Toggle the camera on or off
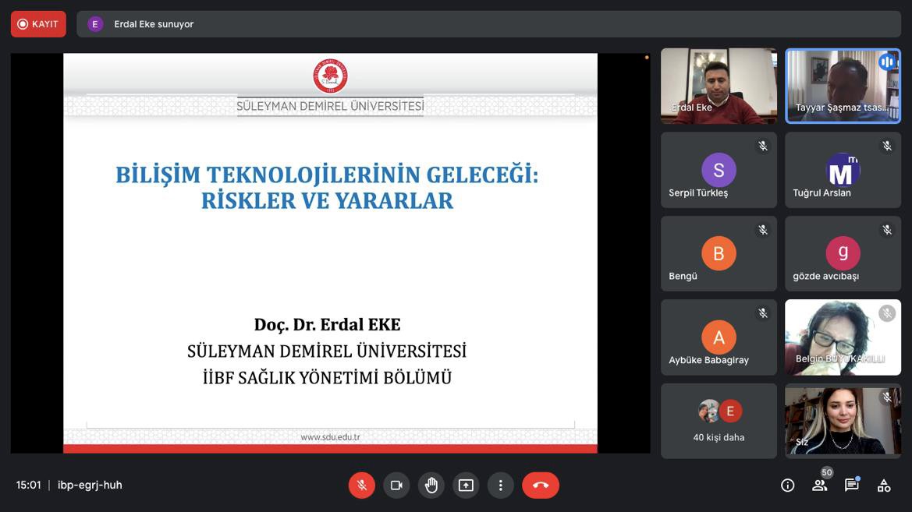Viewport: 912px width, 512px height. click(x=396, y=486)
